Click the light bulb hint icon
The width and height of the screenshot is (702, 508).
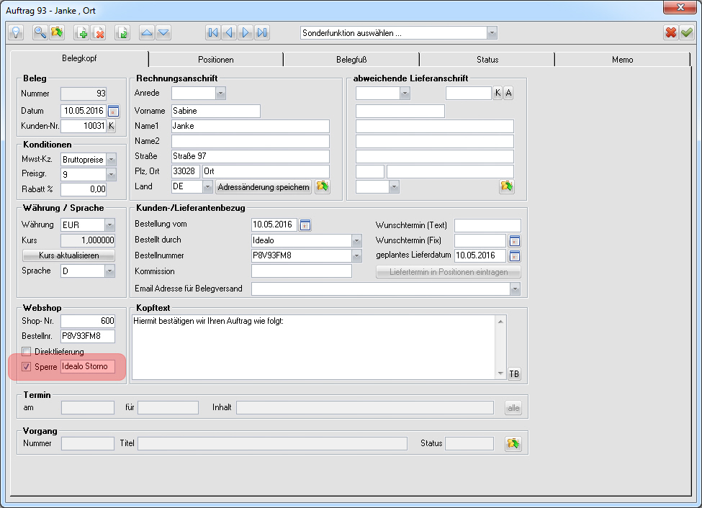pyautogui.click(x=16, y=32)
